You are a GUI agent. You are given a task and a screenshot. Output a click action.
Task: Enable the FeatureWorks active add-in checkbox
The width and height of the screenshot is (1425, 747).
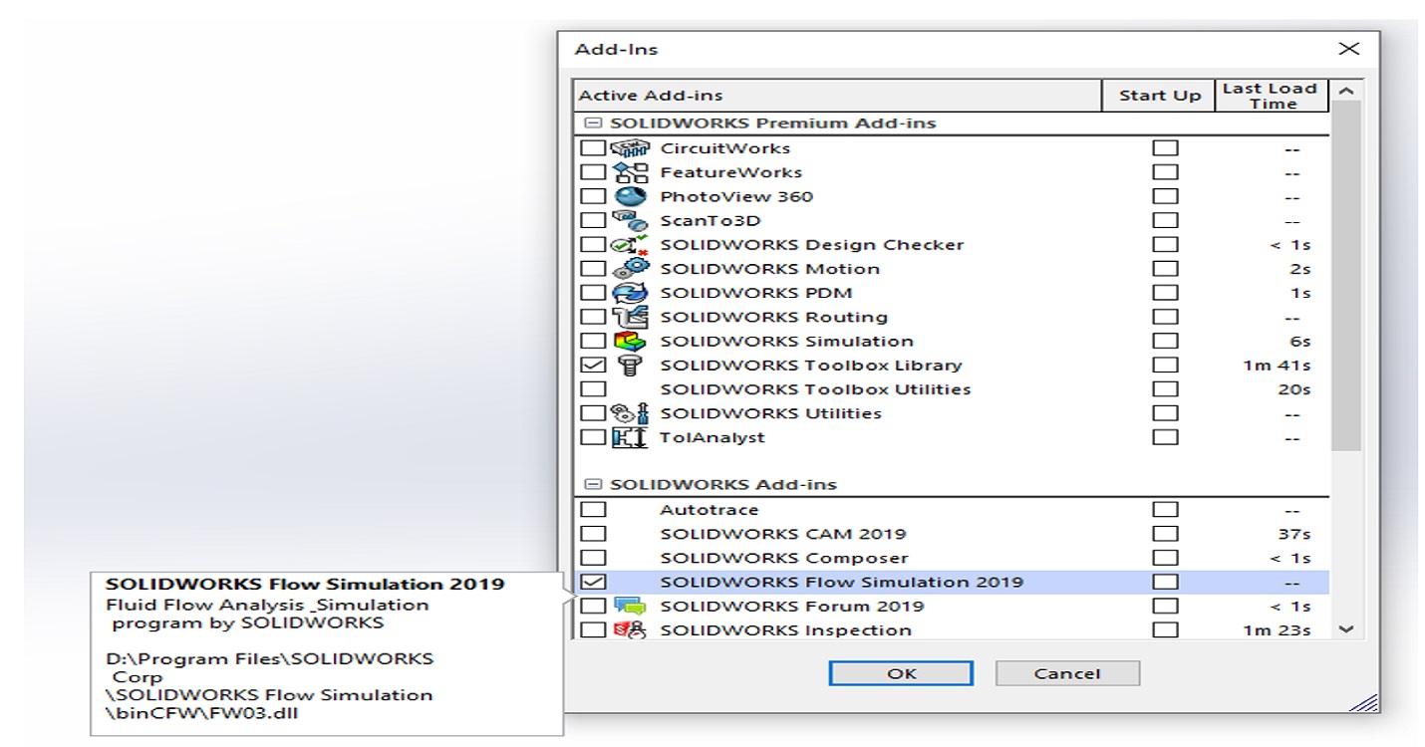[593, 172]
